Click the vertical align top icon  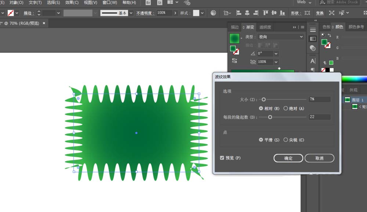pyautogui.click(x=265, y=13)
